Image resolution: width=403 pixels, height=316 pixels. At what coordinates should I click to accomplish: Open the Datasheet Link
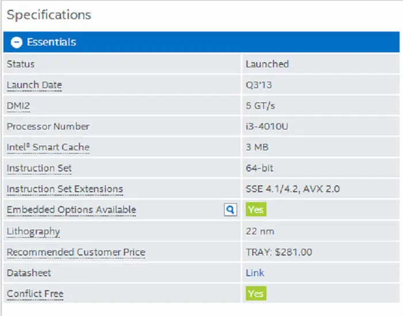pos(254,273)
